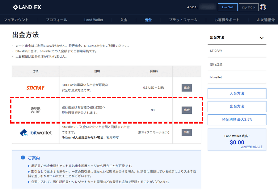Click the $0.00 Land Wallet balance

click(x=237, y=142)
